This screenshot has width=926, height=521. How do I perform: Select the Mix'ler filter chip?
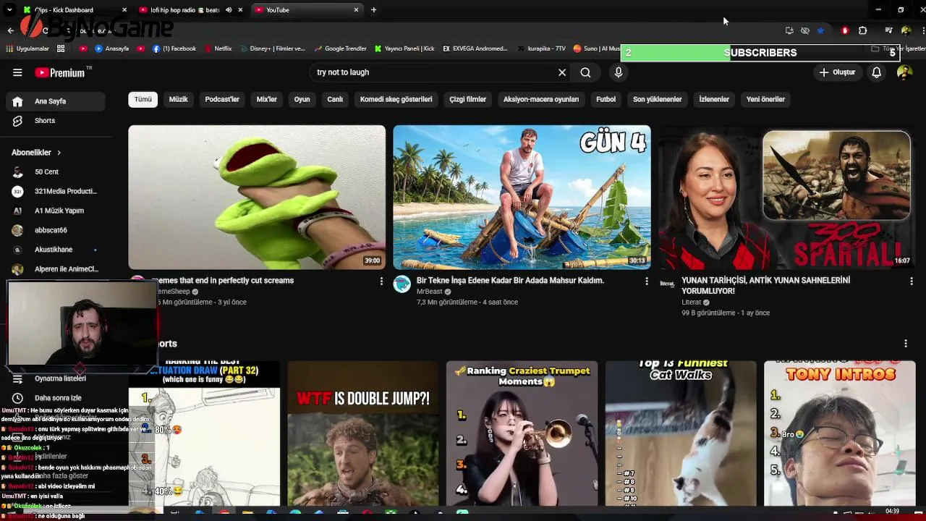(267, 99)
